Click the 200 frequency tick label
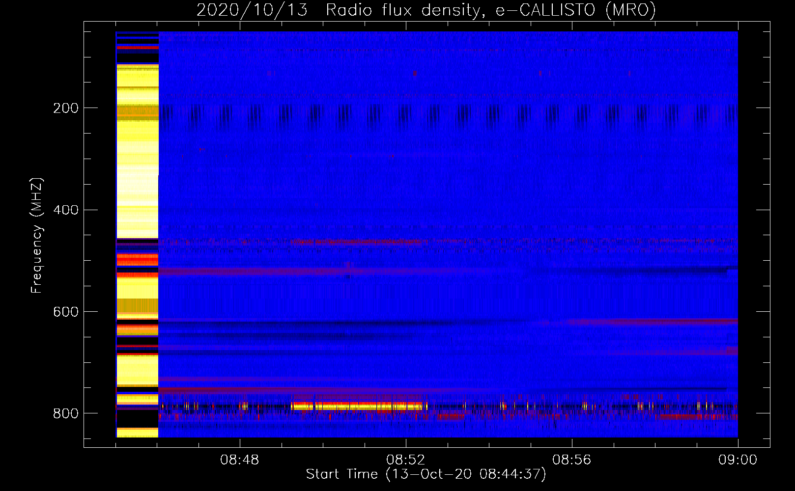This screenshot has width=795, height=491. (66, 108)
